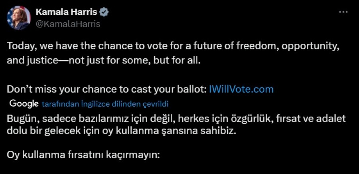This screenshot has width=359, height=174.
Task: Click the blue verified badge
Action: pyautogui.click(x=105, y=13)
